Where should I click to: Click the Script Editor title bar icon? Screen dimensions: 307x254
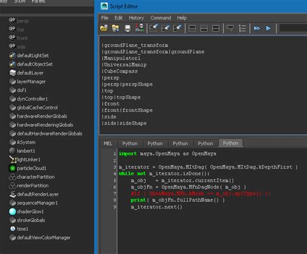[104, 6]
